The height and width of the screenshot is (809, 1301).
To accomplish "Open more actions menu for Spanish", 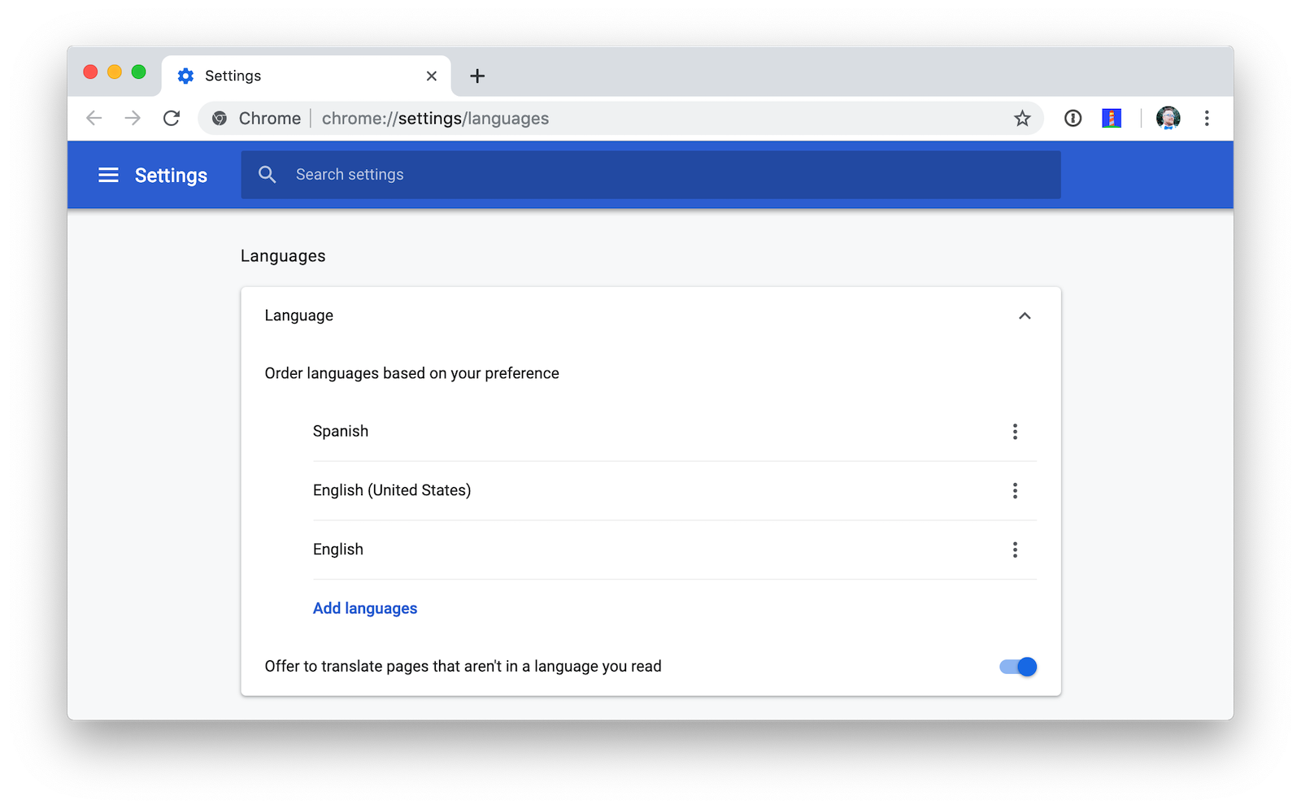I will (x=1015, y=432).
